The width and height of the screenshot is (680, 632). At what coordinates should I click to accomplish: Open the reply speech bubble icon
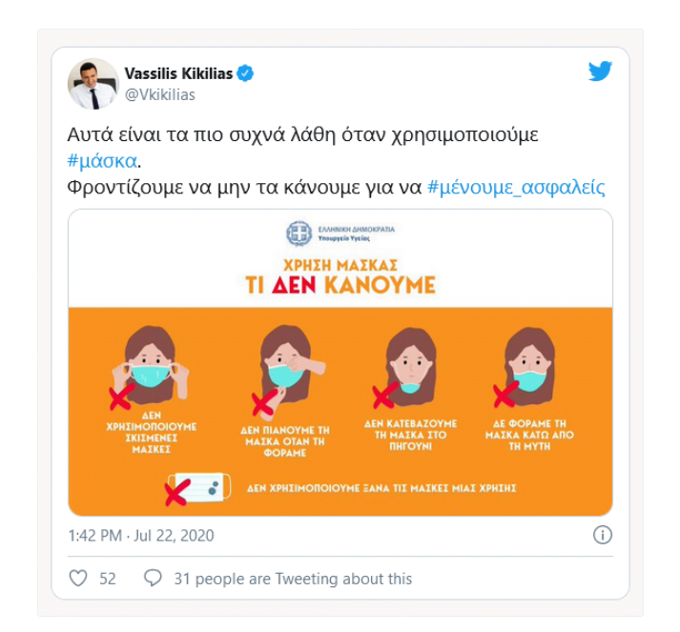[153, 579]
